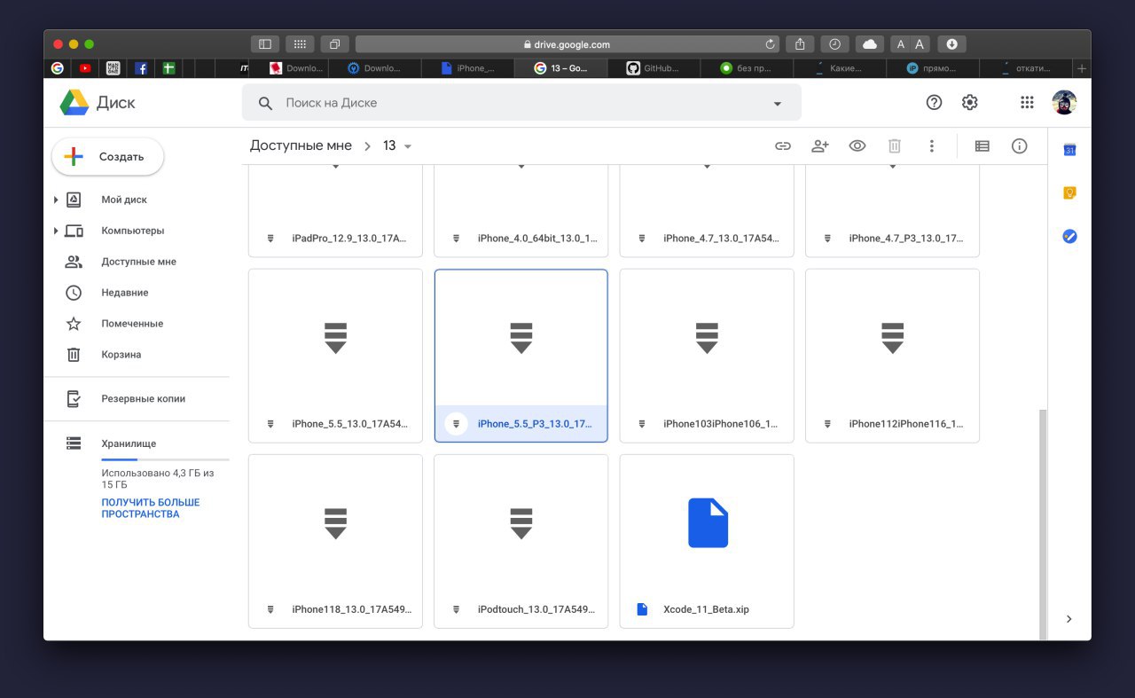Image resolution: width=1135 pixels, height=698 pixels.
Task: Toggle Safari sidebar button
Action: click(x=265, y=44)
